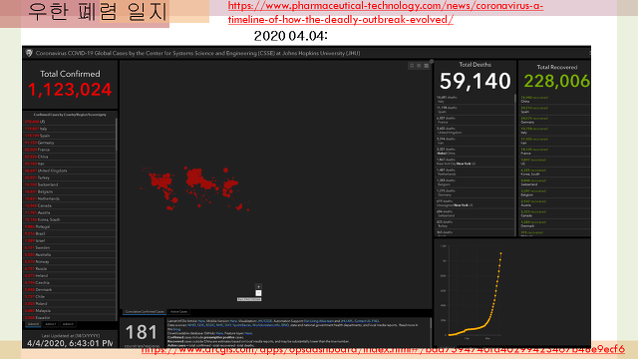Select United Kingdom row in confirmed list

click(x=70, y=171)
